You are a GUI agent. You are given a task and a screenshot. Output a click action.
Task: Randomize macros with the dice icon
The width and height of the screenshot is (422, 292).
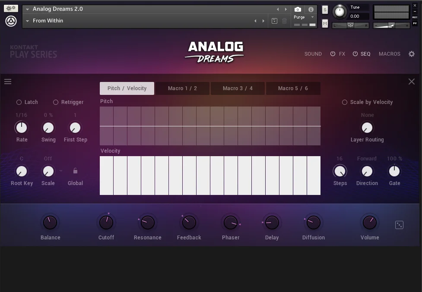pyautogui.click(x=399, y=225)
